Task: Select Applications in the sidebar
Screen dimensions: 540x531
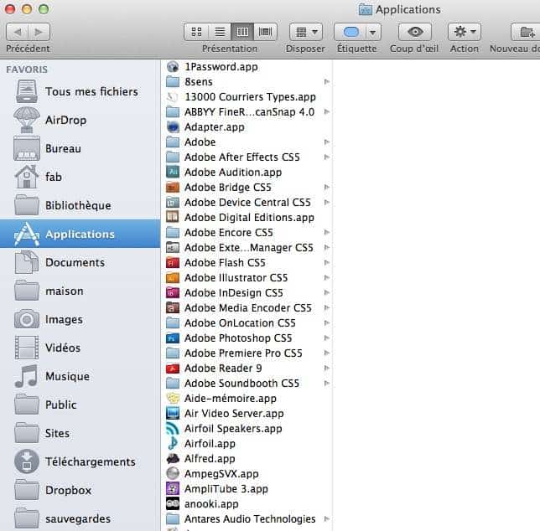Action: (x=80, y=234)
